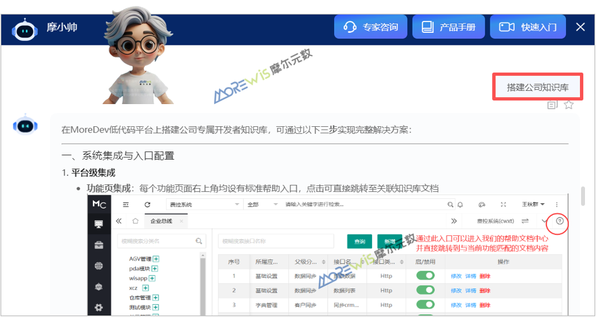Image resolution: width=597 pixels, height=318 pixels.
Task: Click the green 查询 button
Action: (x=359, y=242)
